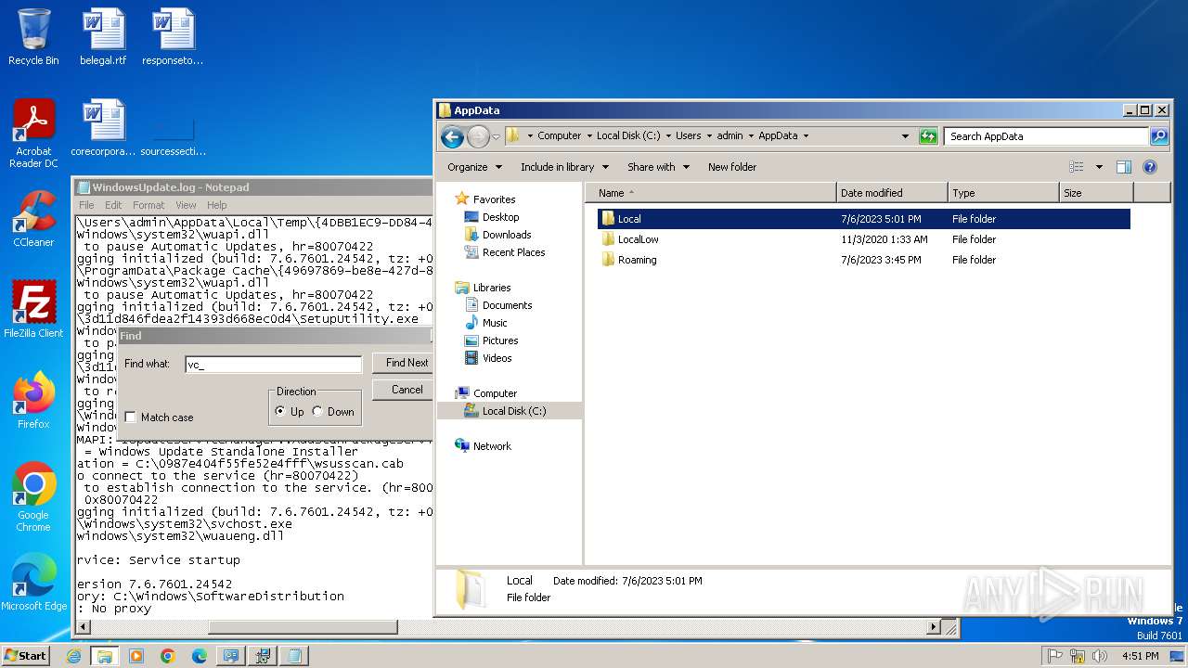Click the Find what text field

(273, 365)
